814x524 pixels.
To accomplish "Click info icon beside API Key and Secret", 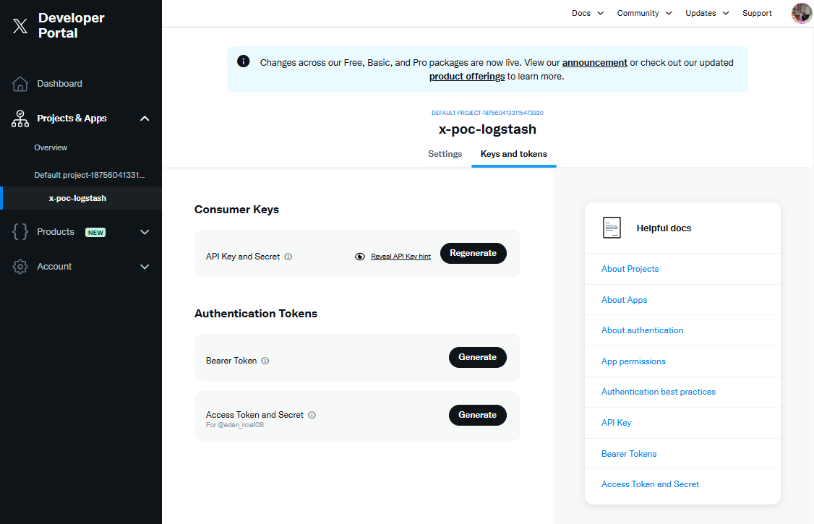I will pyautogui.click(x=288, y=257).
